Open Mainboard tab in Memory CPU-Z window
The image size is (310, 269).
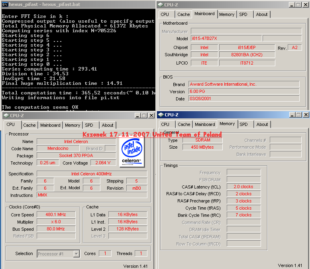pos(205,124)
